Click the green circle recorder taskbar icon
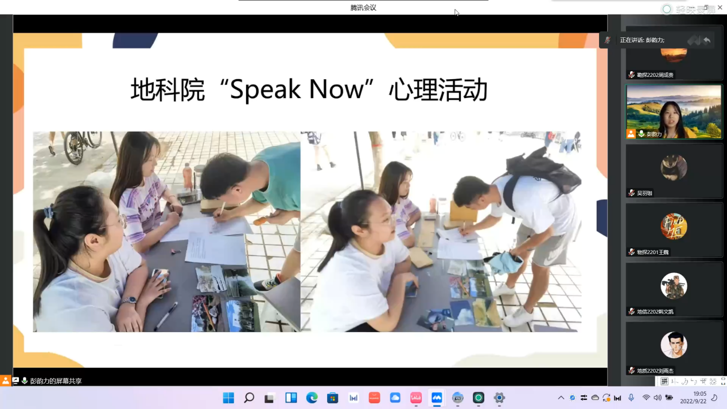727x409 pixels. click(479, 398)
